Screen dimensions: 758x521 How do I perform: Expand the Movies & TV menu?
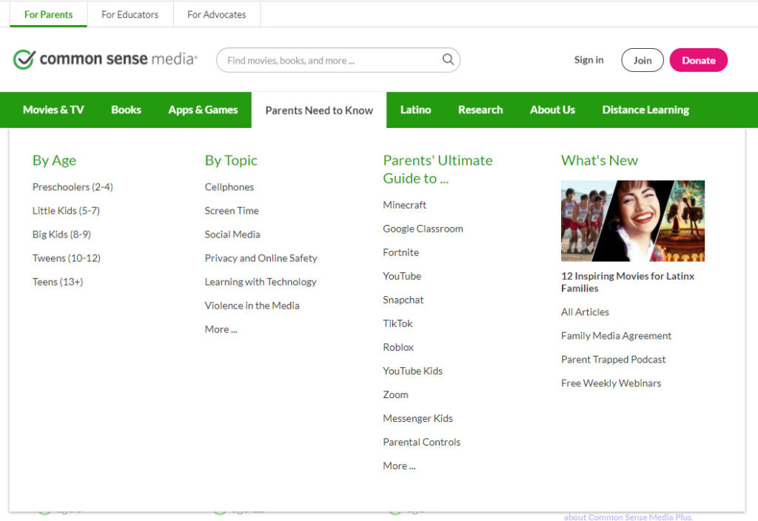click(53, 110)
